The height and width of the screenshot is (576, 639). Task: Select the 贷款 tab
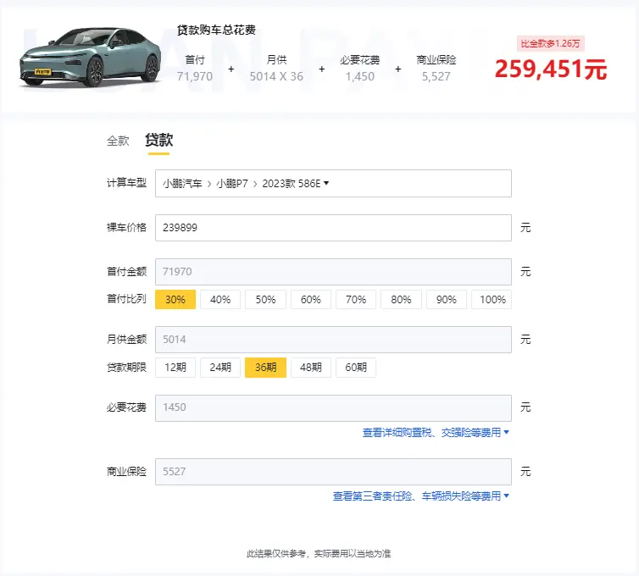(x=158, y=141)
